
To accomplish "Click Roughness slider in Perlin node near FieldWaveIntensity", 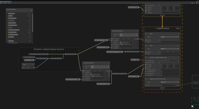I will 95,76.
